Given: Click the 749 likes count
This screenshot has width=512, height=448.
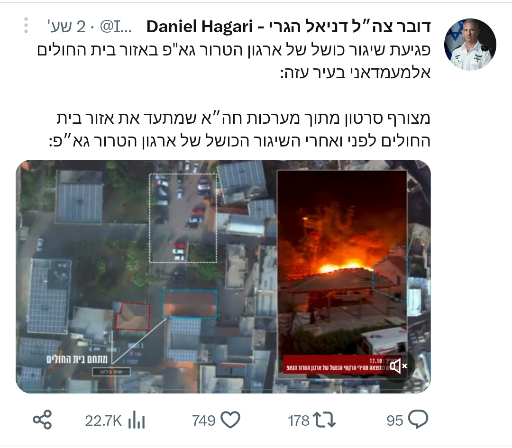Looking at the screenshot, I should coord(204,421).
